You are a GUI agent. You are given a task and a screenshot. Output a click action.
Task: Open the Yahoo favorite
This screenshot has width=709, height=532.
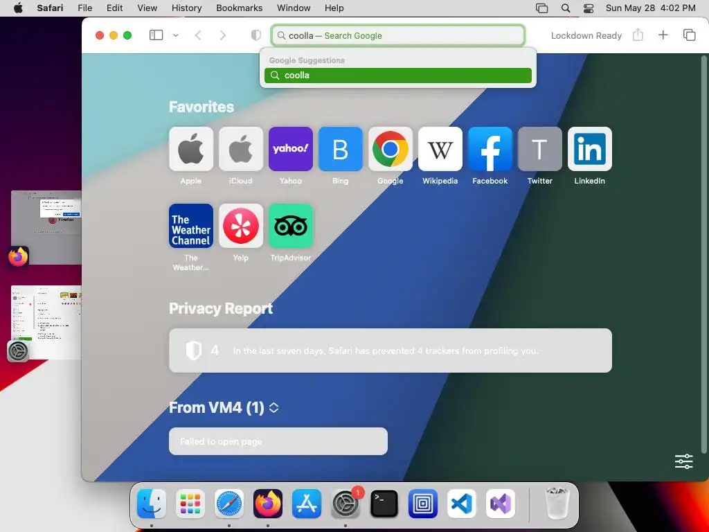tap(290, 149)
